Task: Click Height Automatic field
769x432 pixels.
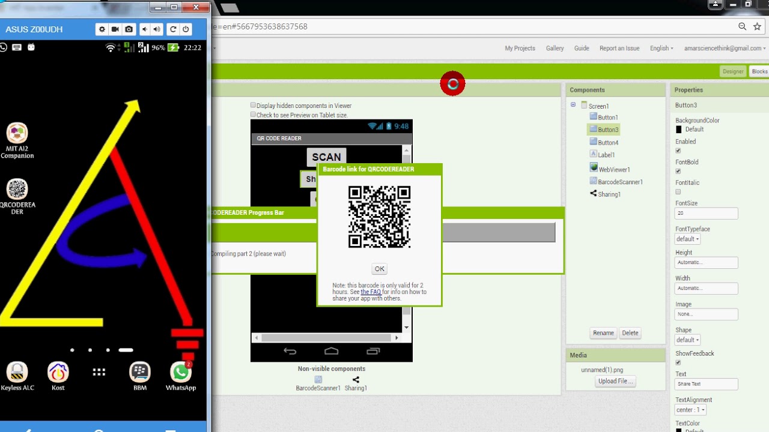Action: pos(707,262)
